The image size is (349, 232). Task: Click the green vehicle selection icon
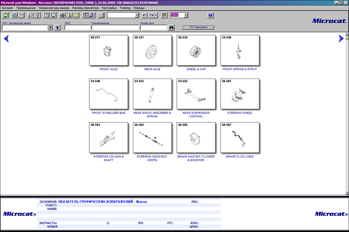[5, 15]
